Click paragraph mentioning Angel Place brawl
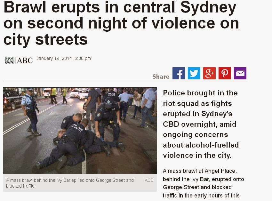 (x=203, y=183)
